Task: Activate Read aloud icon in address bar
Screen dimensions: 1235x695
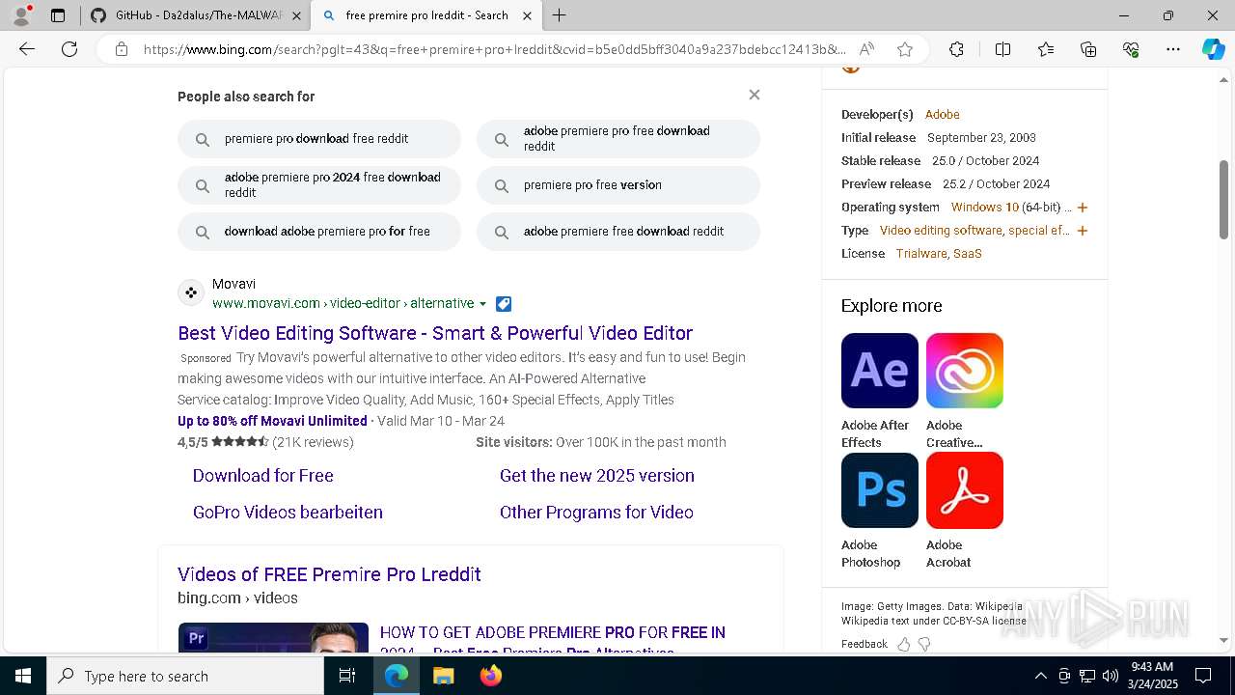Action: coord(866,49)
